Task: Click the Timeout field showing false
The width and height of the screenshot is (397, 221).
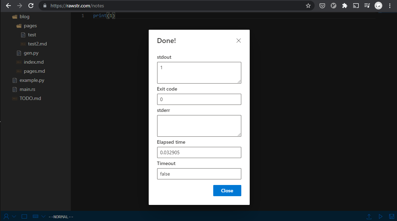Action: click(199, 174)
